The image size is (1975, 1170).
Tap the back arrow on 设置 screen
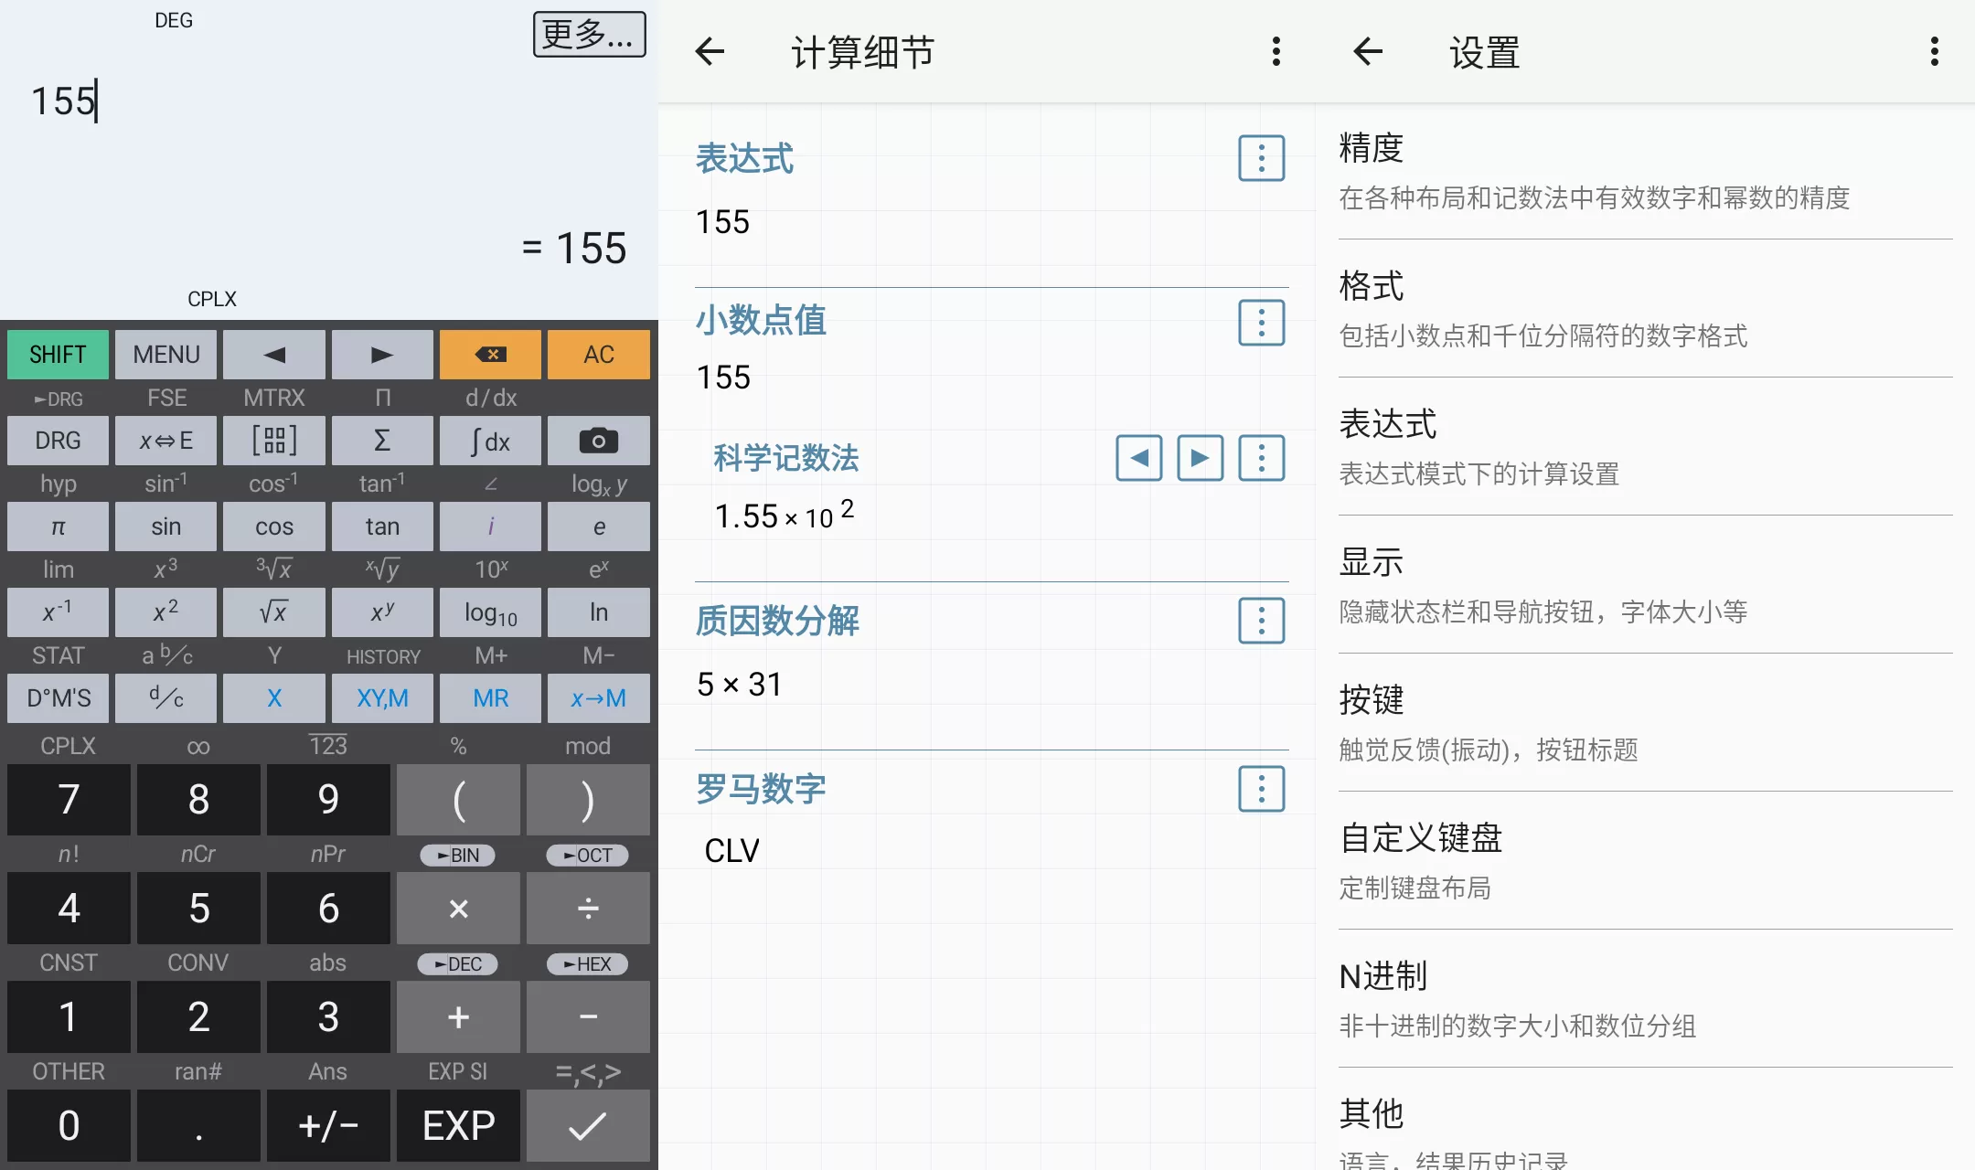click(x=1366, y=52)
